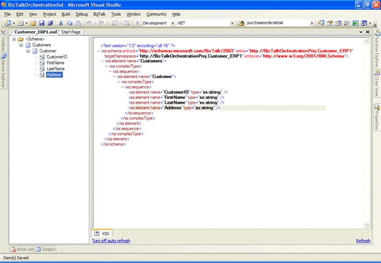
Task: Close the Customer_ERP1.xsd document tab
Action: [x=368, y=32]
